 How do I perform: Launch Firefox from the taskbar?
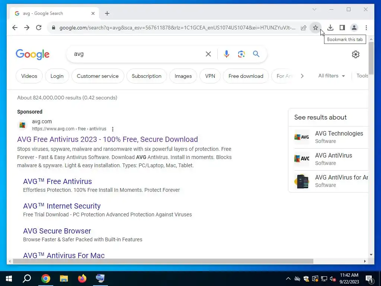(x=82, y=279)
